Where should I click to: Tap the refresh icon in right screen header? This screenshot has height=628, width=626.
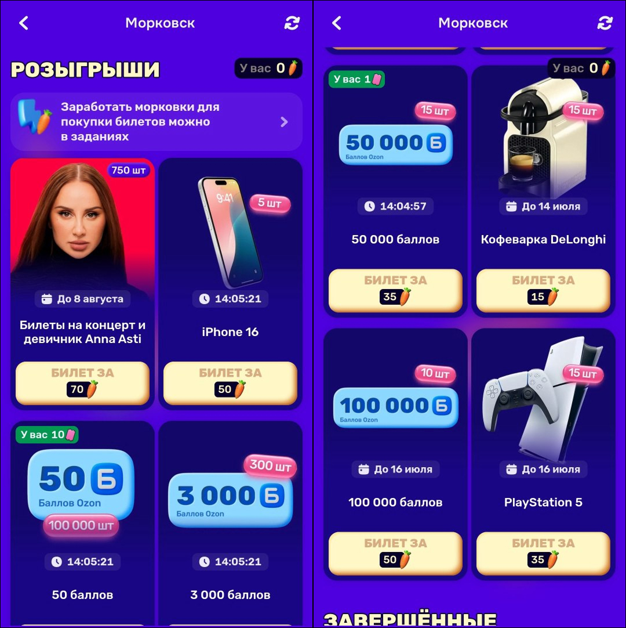(605, 23)
